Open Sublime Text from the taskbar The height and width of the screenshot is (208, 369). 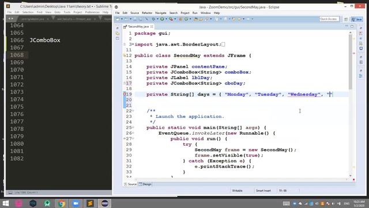90,203
